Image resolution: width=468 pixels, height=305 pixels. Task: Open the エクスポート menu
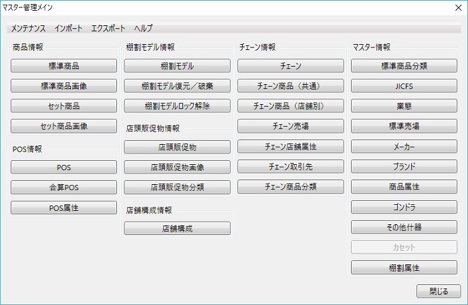pos(108,28)
